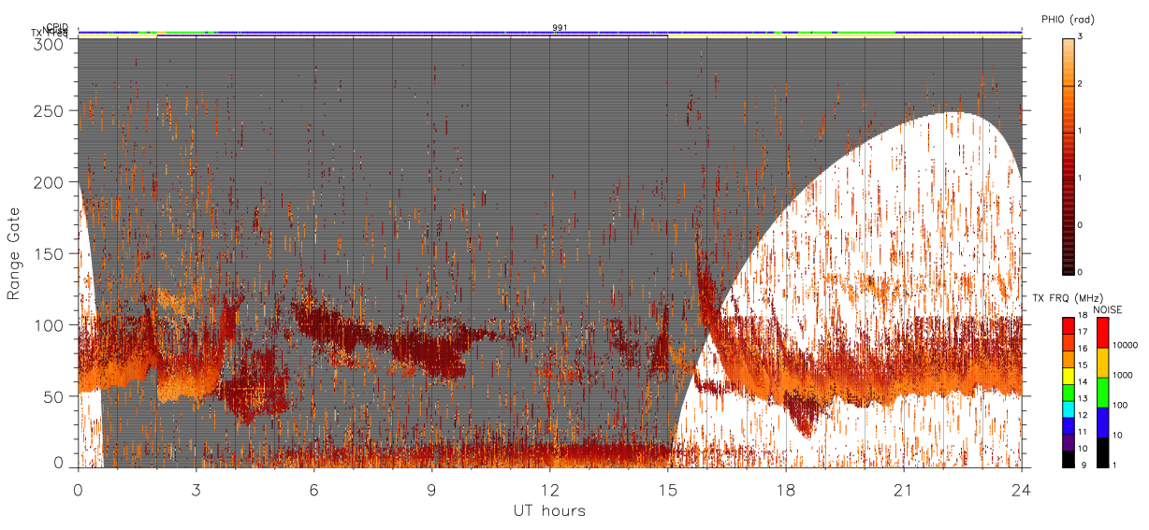Select the black swatch in TX FRQ legend
This screenshot has width=1149, height=530.
coord(1069,459)
